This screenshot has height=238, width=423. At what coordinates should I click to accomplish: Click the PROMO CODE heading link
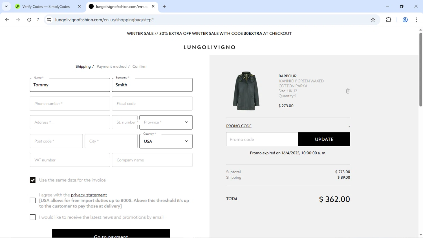(x=239, y=126)
